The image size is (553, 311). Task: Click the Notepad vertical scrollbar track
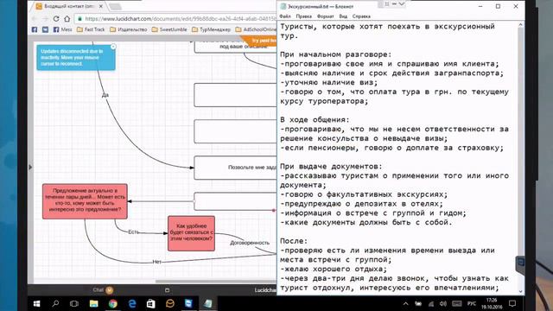tap(520, 159)
